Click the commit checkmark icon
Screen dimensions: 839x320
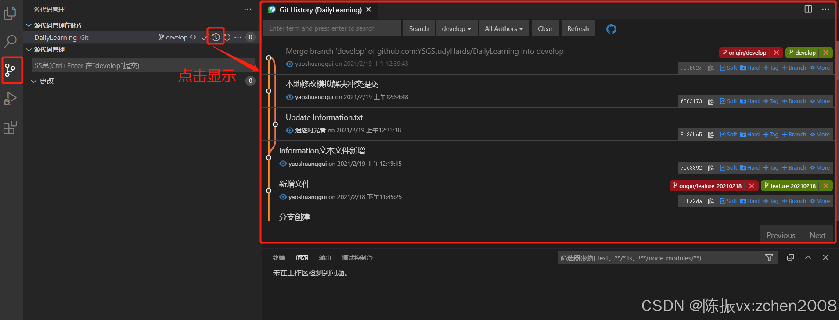(x=204, y=38)
